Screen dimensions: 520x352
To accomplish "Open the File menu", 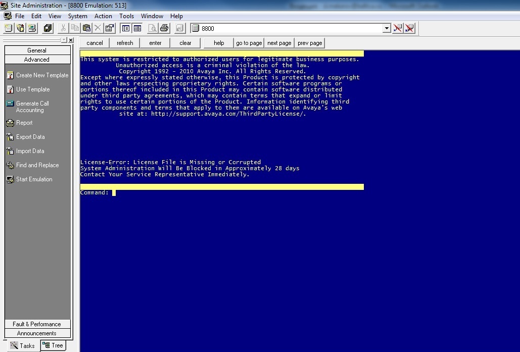I will click(x=20, y=16).
